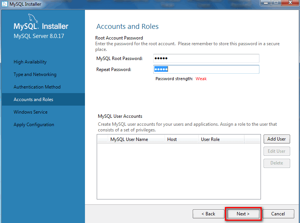300x223 pixels.
Task: Focus the Repeat Password field
Action: click(x=206, y=69)
